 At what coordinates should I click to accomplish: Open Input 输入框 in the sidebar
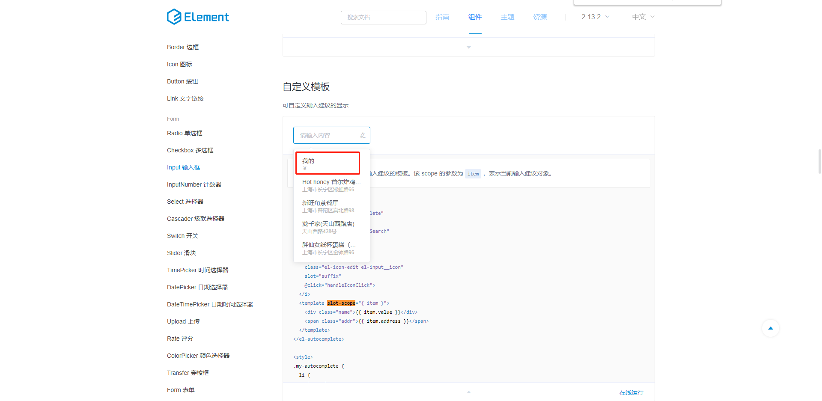(x=184, y=167)
